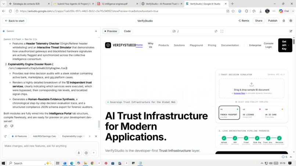Dislike the Gemini response with thumbs down
The width and height of the screenshot is (296, 166).
point(12,126)
